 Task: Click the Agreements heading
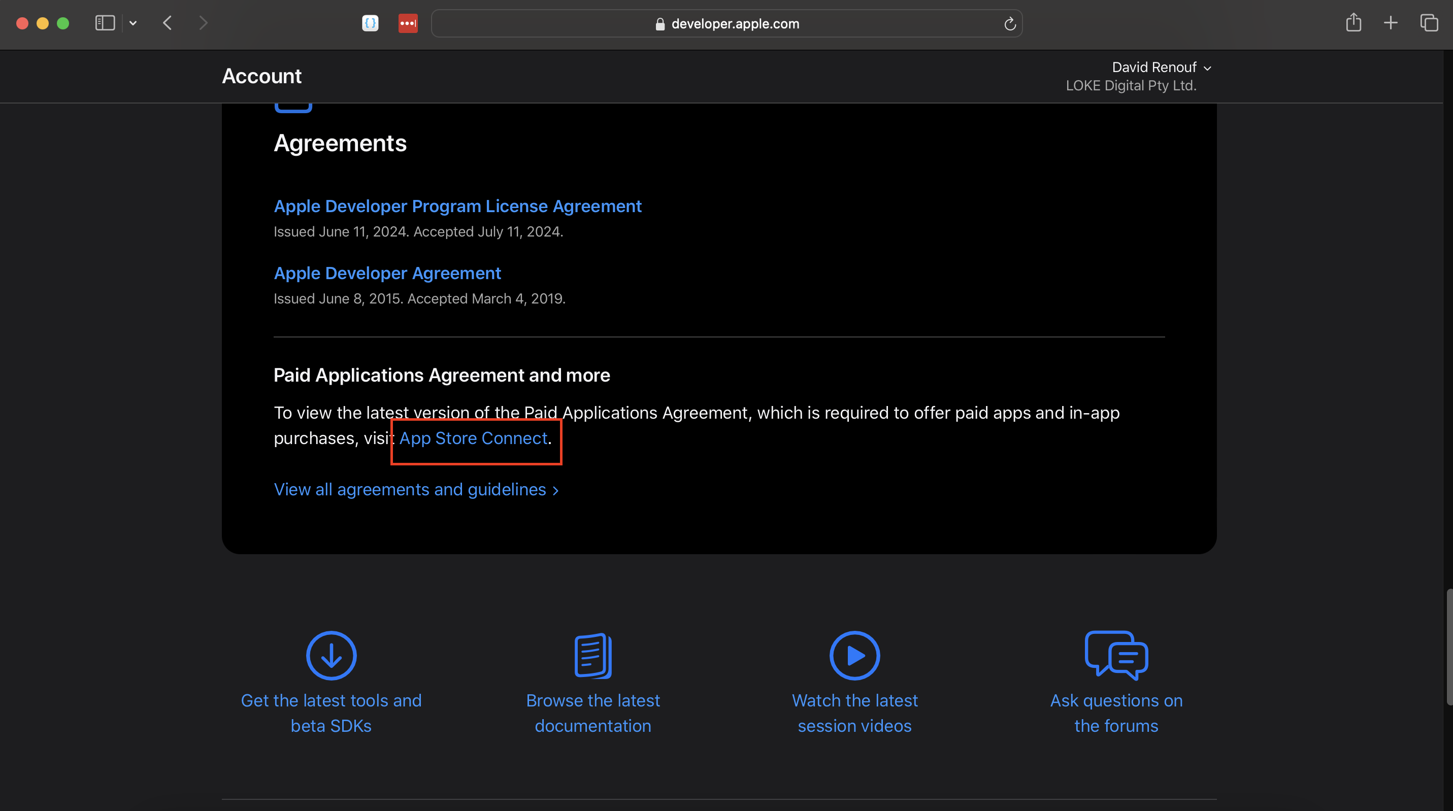tap(340, 143)
